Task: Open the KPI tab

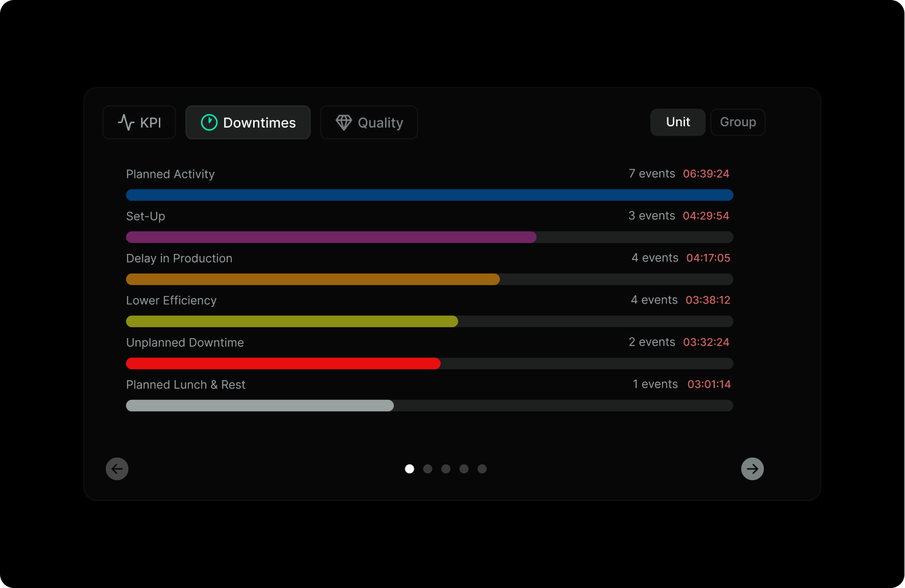Action: pos(139,122)
